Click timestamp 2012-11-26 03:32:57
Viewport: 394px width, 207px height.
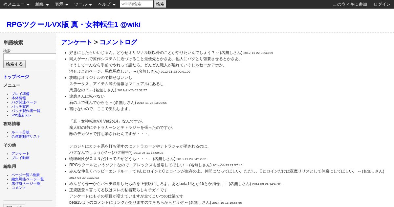coord(132,90)
